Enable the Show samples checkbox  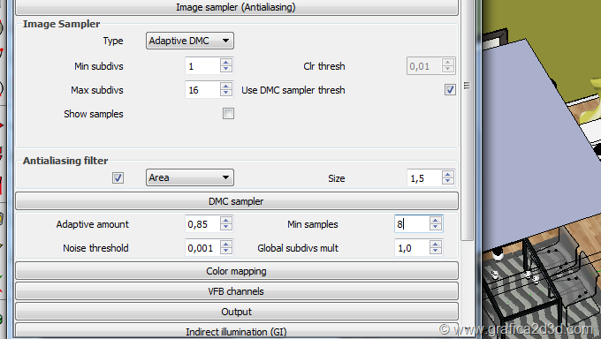pyautogui.click(x=228, y=113)
